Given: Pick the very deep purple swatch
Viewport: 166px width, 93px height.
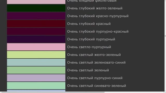Looking at the screenshot, I should tap(36, 39).
